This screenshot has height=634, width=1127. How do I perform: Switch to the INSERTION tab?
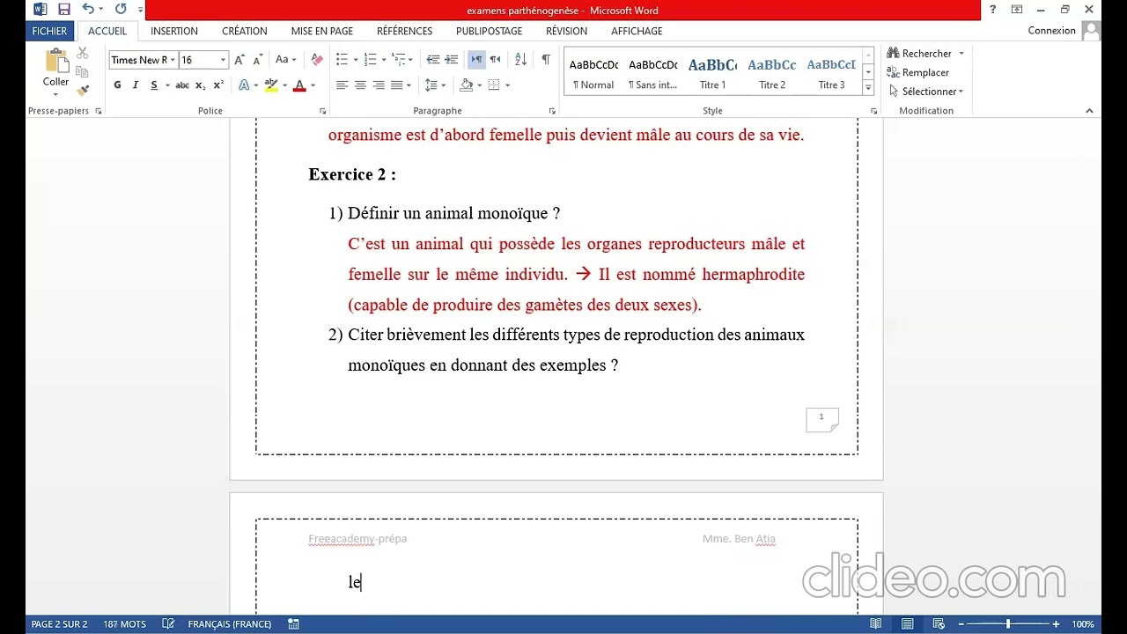pyautogui.click(x=174, y=31)
